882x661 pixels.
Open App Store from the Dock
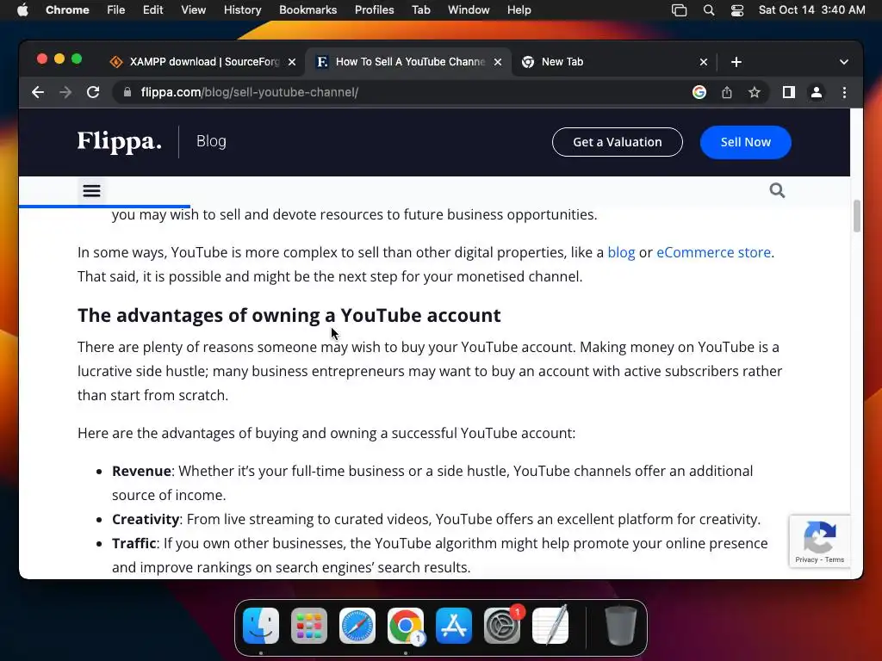[x=453, y=626]
